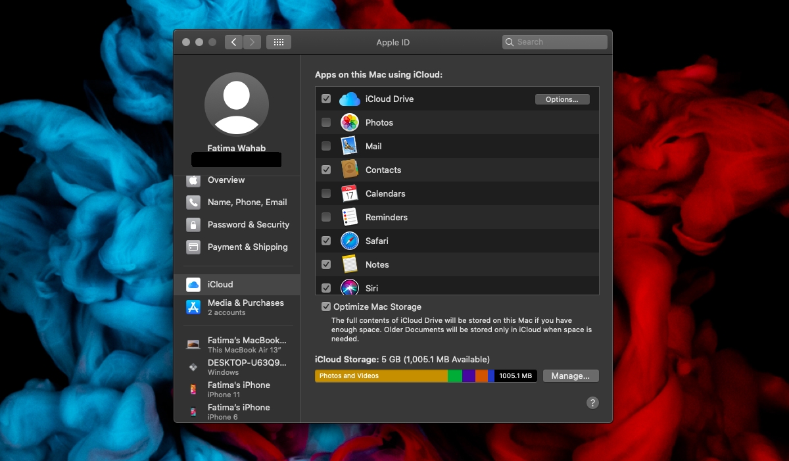This screenshot has width=789, height=461.
Task: Click the Calendars app icon
Action: 349,193
